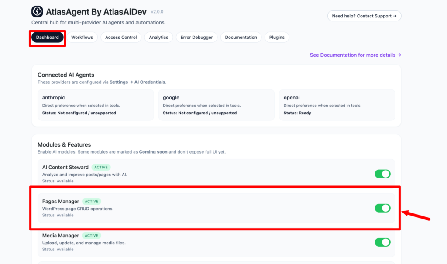The image size is (447, 264).
Task: Click the Modules & Features heading
Action: (x=64, y=144)
